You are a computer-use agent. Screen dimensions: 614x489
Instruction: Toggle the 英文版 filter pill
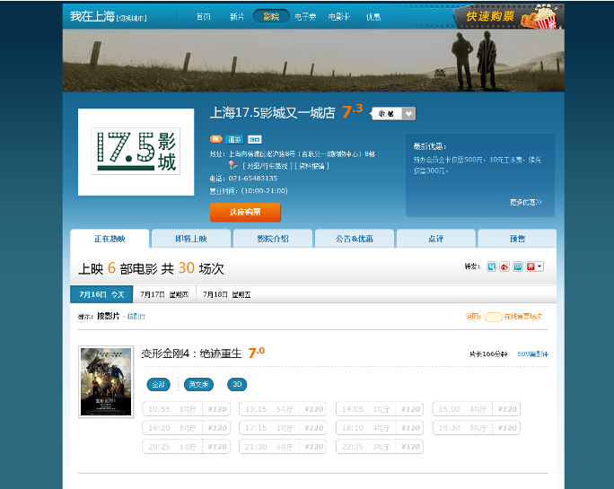199,384
